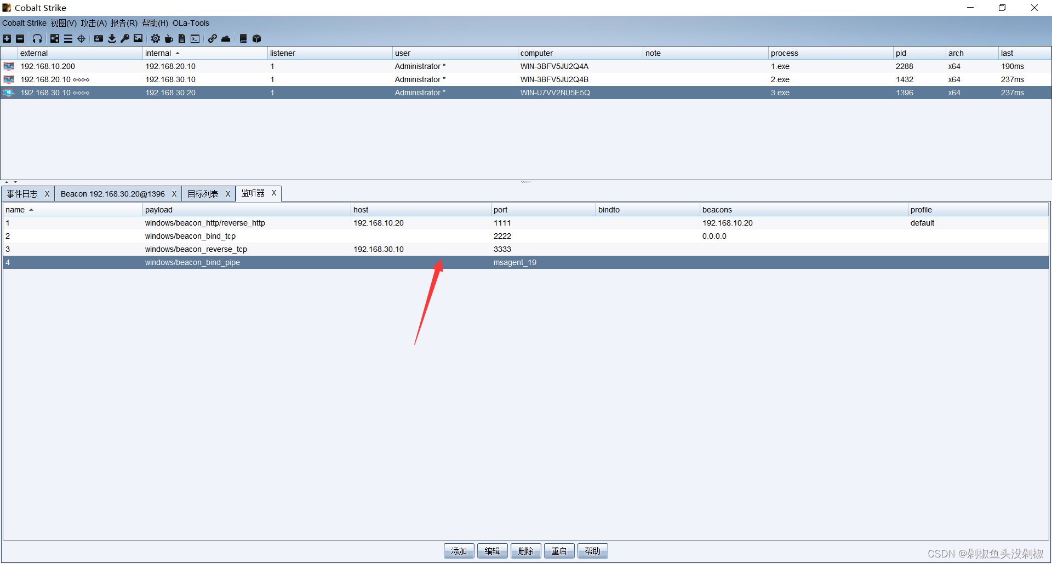Switch to session table view icon
The height and width of the screenshot is (564, 1052).
(68, 38)
